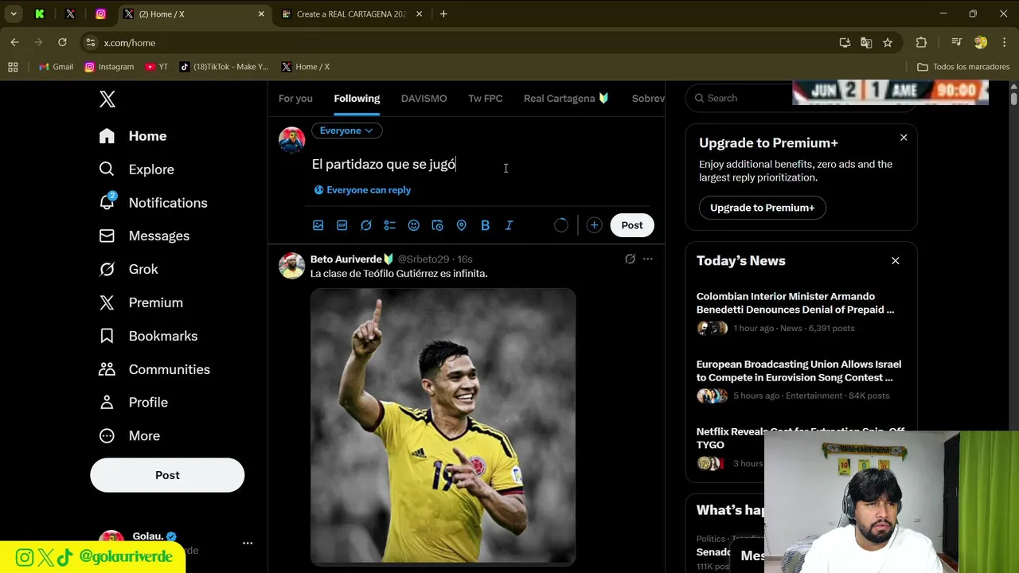Click into the post text box
The width and height of the screenshot is (1019, 573).
coord(480,165)
